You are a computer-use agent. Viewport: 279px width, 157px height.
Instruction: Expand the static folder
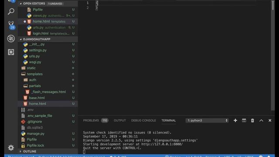[48, 68]
